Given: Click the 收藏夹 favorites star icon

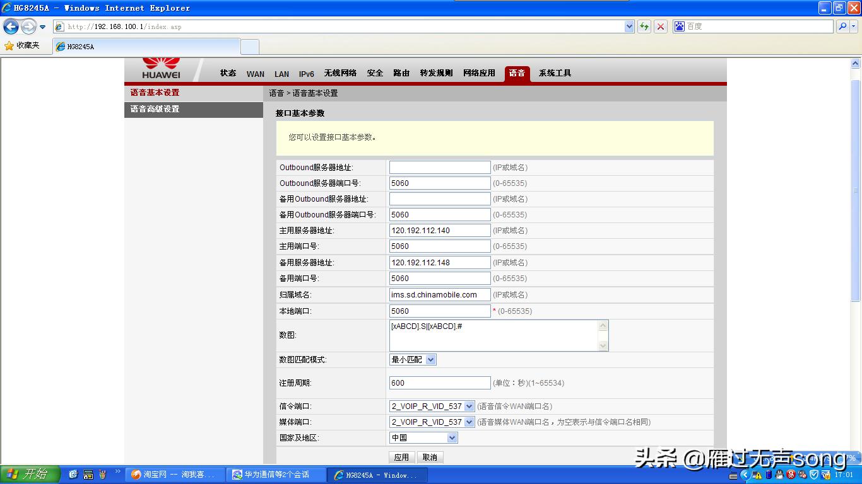Looking at the screenshot, I should tap(10, 46).
